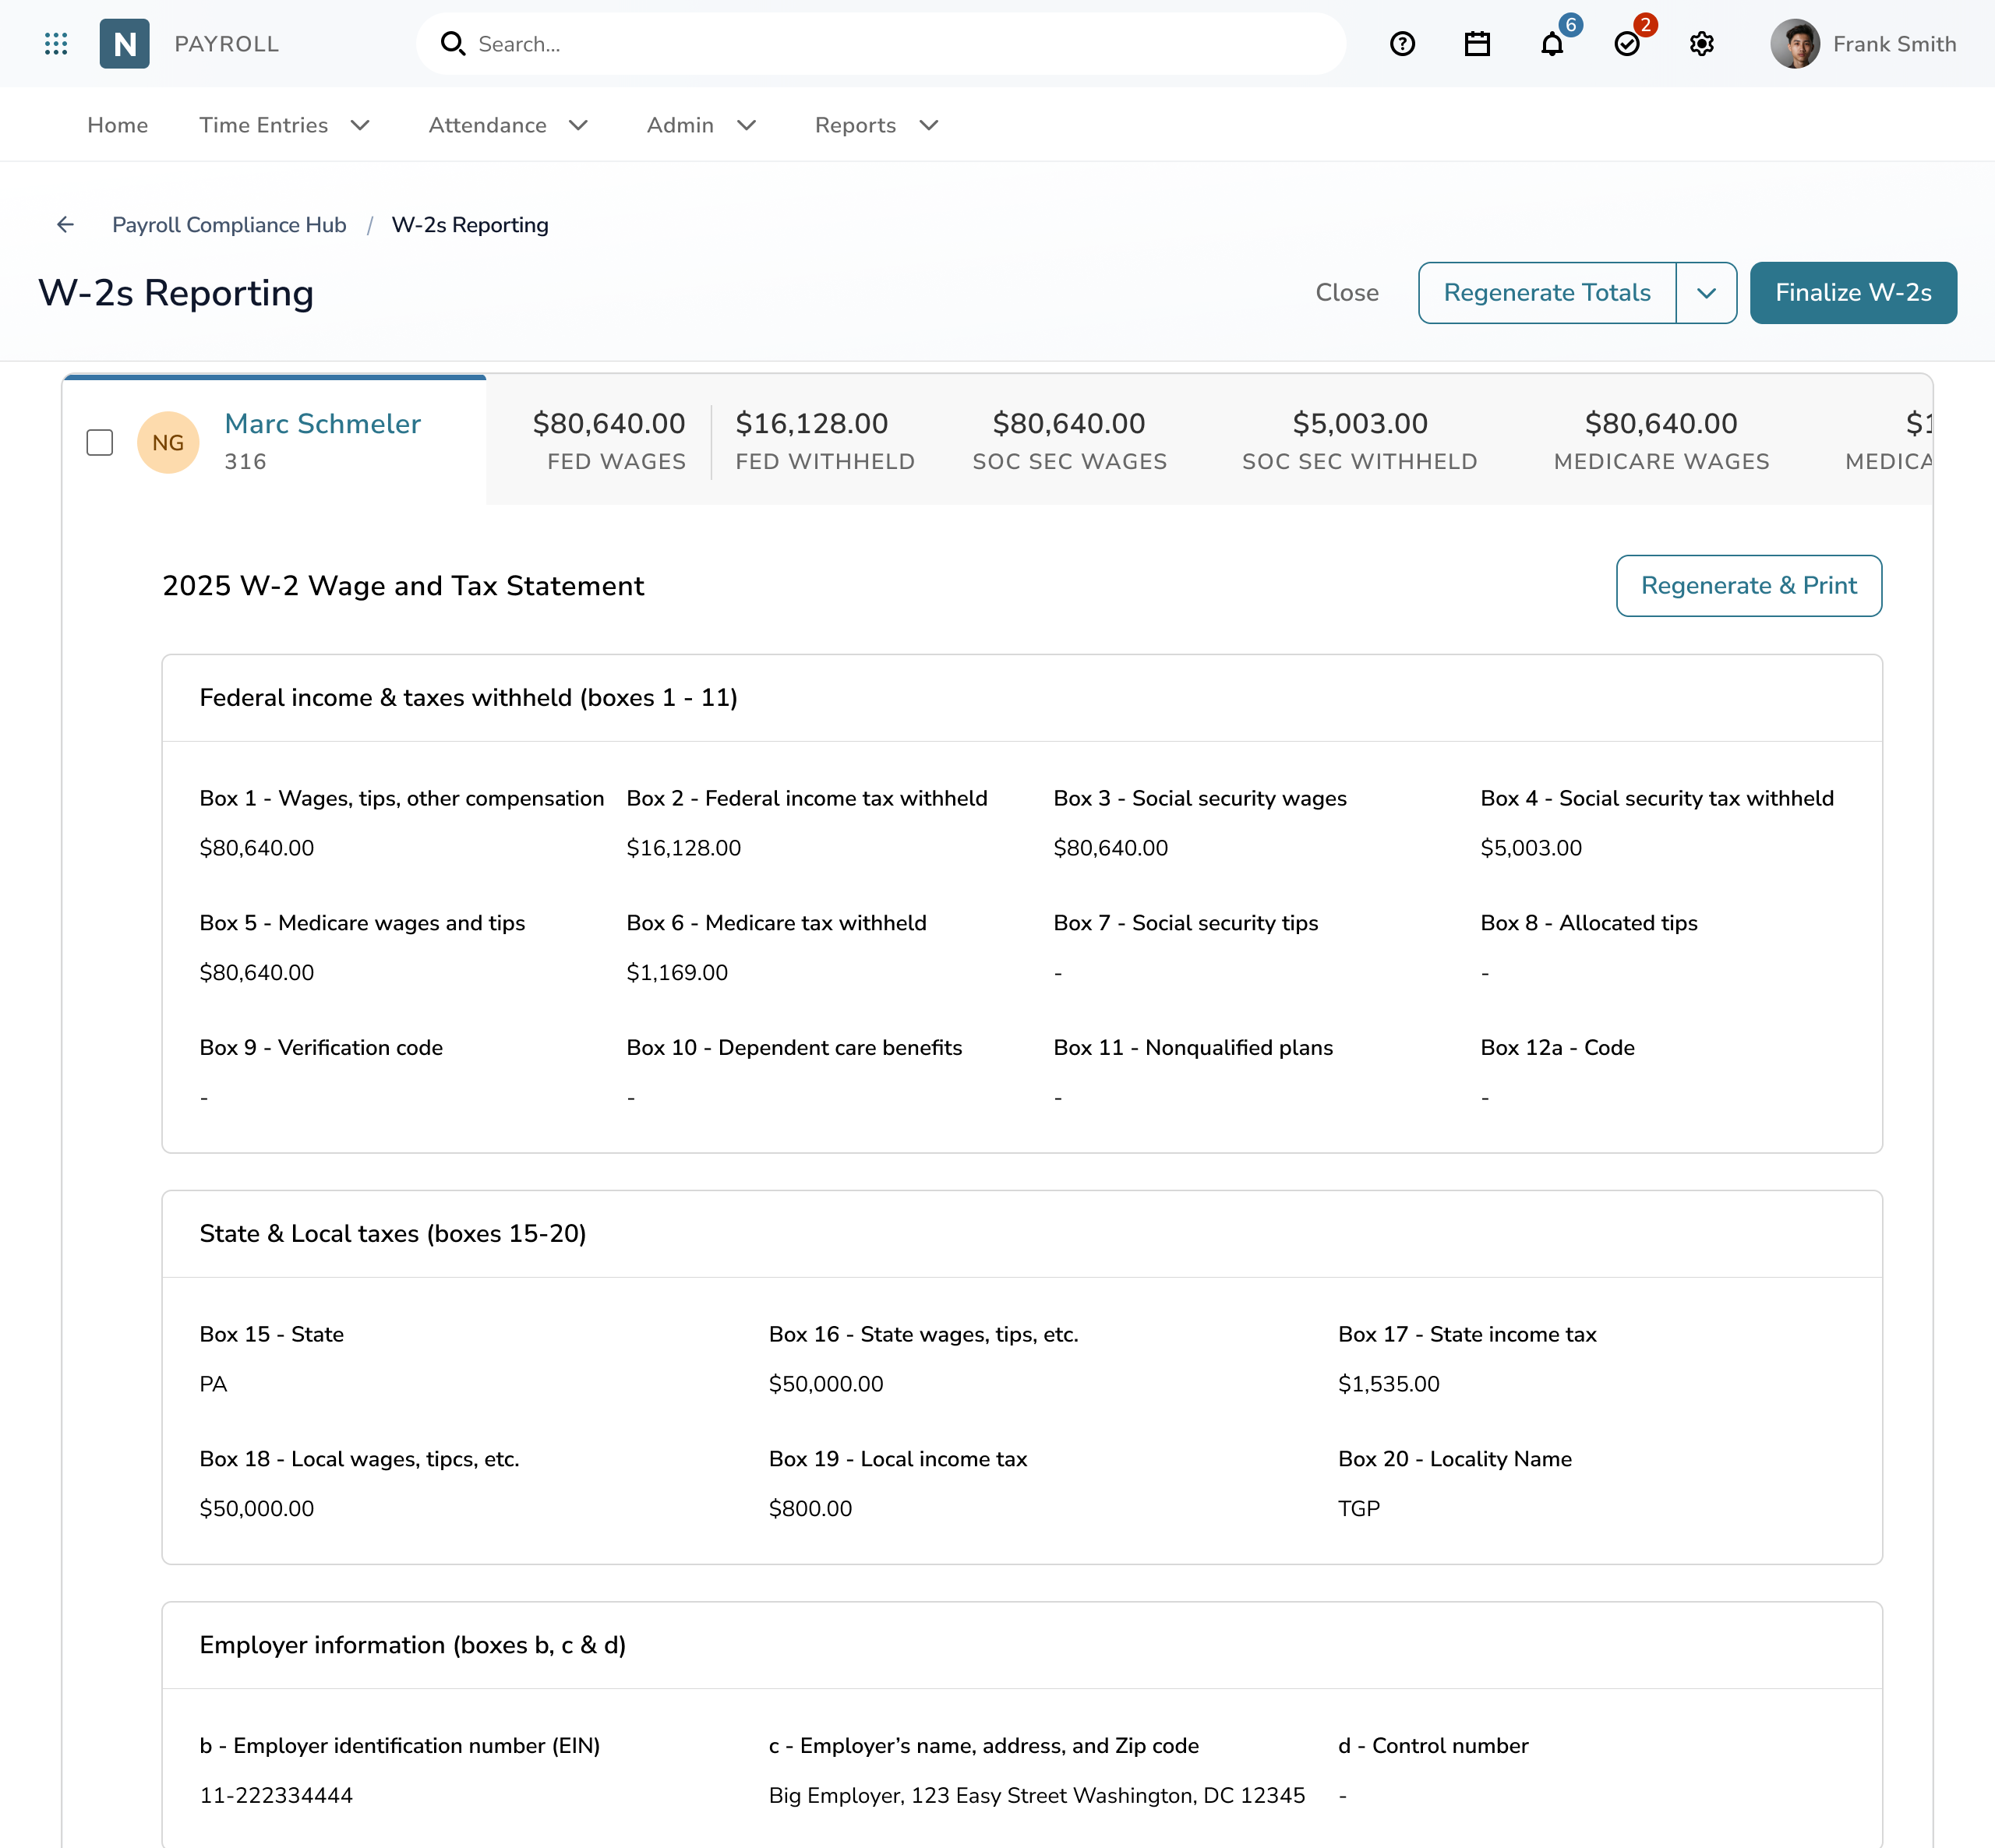Expand the Reports menu
Viewport: 1995px width, 1848px height.
point(876,125)
